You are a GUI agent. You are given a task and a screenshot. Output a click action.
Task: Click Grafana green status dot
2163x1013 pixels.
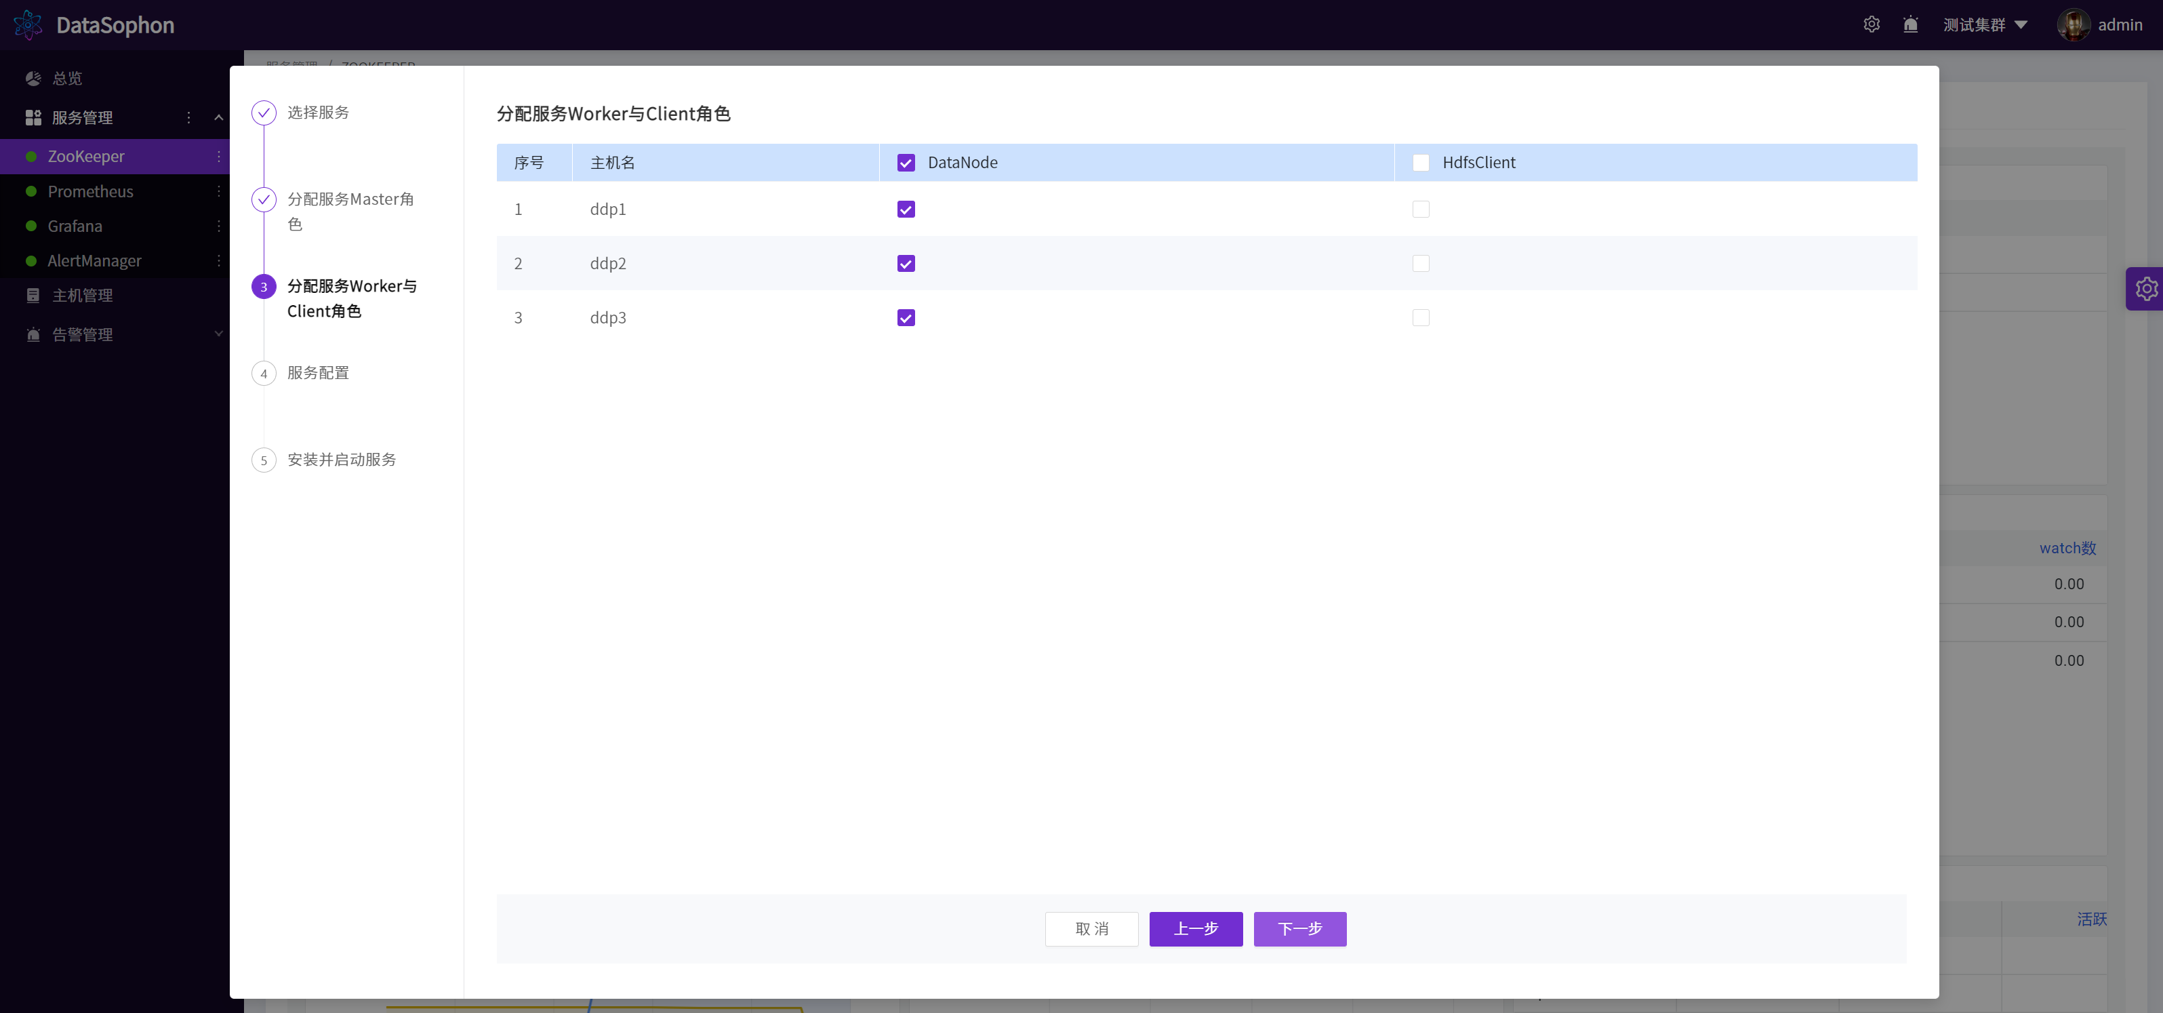click(31, 226)
